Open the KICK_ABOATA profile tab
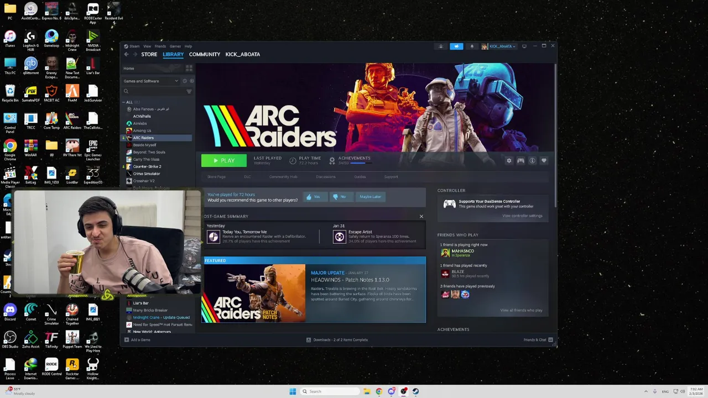708x398 pixels. (x=243, y=54)
